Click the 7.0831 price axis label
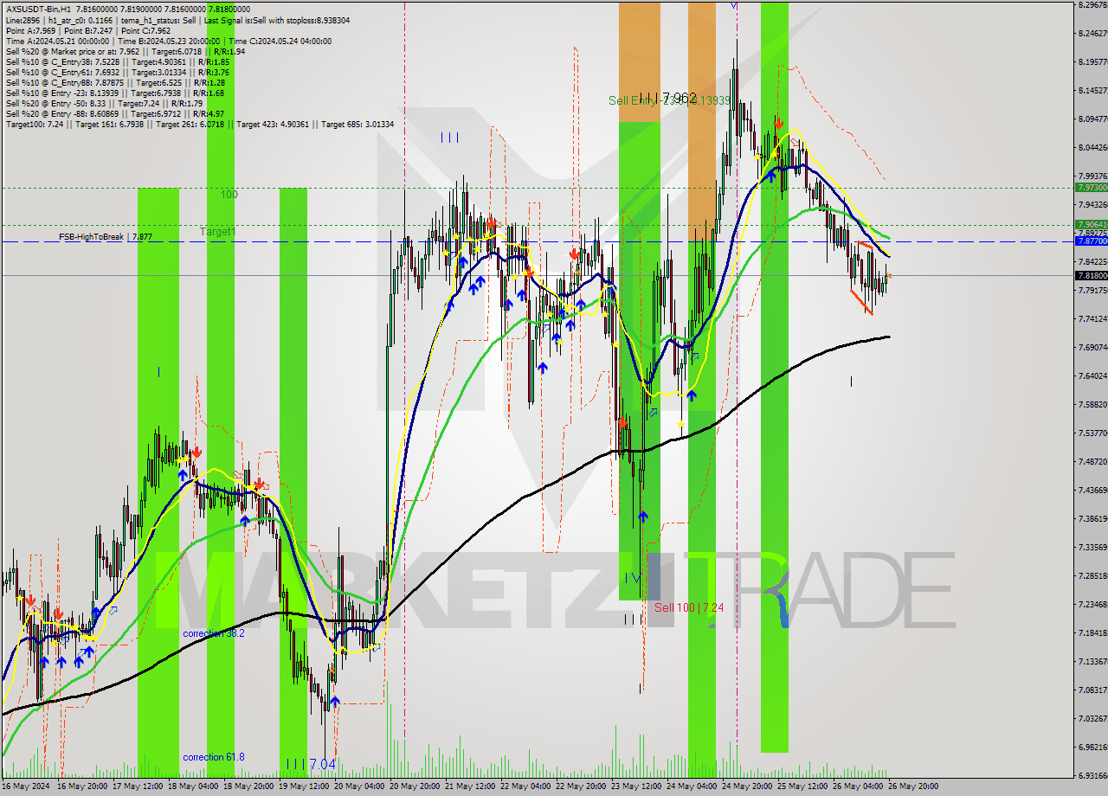Image resolution: width=1108 pixels, height=796 pixels. 1092,690
